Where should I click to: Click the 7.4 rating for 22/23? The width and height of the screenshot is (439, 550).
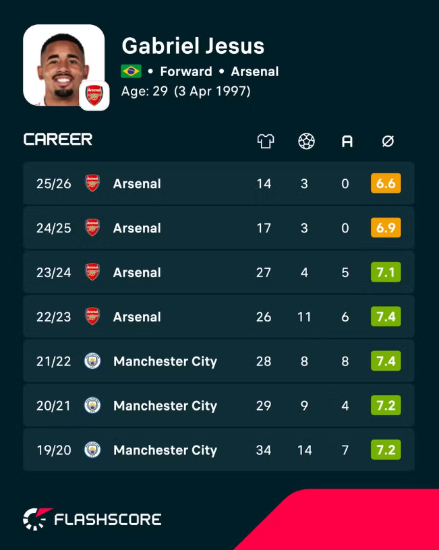point(386,317)
